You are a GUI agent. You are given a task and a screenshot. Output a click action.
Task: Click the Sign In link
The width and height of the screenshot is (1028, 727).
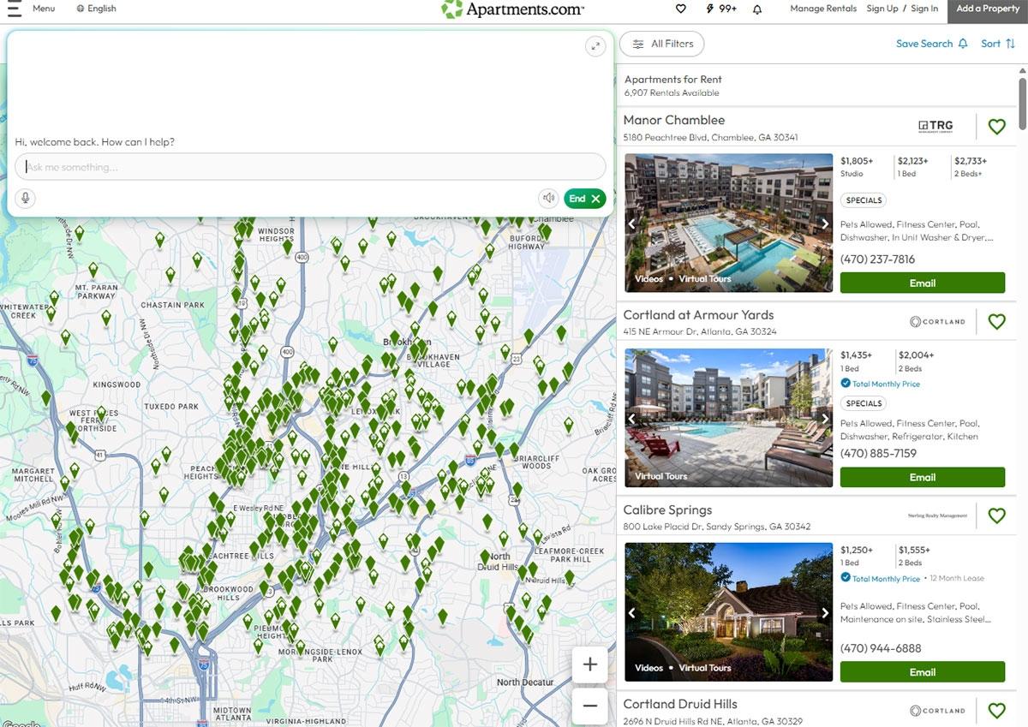coord(924,9)
